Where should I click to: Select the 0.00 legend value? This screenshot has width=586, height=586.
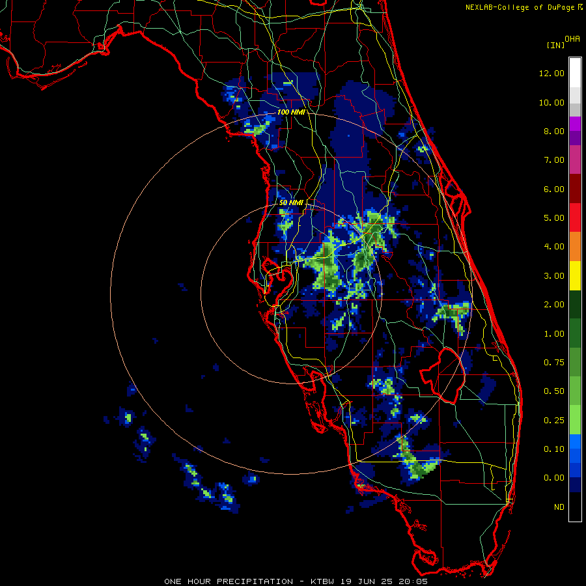(x=554, y=478)
